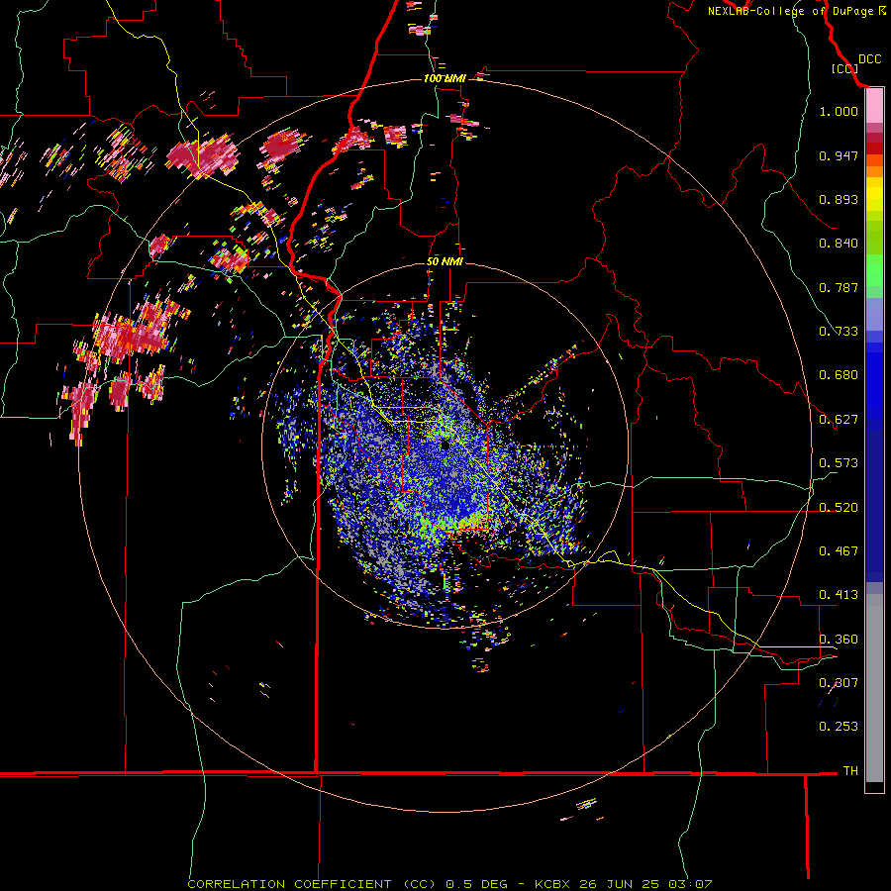Click the KCBX radar site center dot

point(445,445)
